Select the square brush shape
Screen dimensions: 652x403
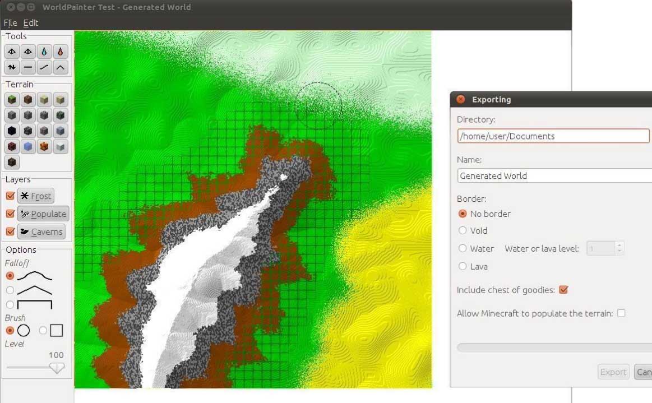click(x=43, y=331)
